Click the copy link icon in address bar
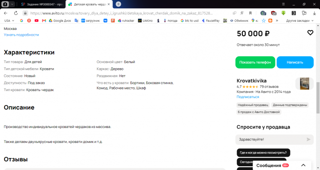 (x=234, y=13)
